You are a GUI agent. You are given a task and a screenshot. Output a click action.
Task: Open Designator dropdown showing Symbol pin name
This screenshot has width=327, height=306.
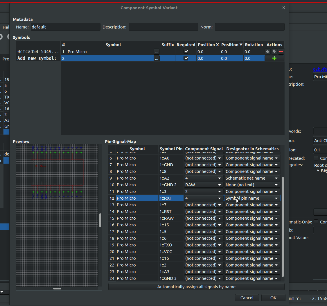click(x=252, y=198)
